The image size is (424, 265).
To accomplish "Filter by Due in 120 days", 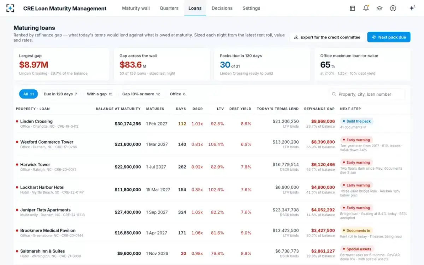I will coord(60,94).
